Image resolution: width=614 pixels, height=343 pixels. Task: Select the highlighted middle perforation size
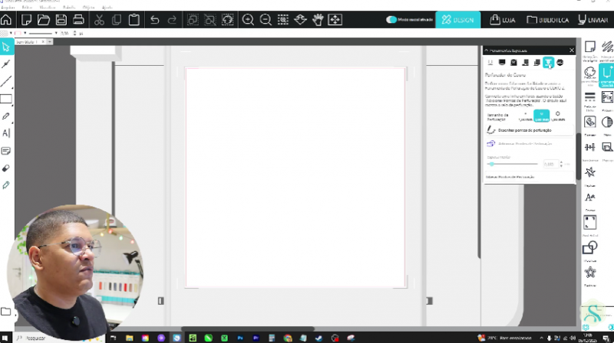[542, 116]
